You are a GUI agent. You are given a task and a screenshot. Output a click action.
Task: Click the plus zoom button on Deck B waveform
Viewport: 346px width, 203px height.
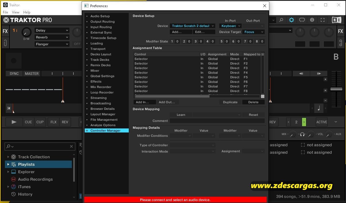[x=325, y=79]
